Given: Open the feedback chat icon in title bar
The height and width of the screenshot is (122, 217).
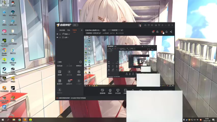Looking at the screenshot, I should pos(152,25).
